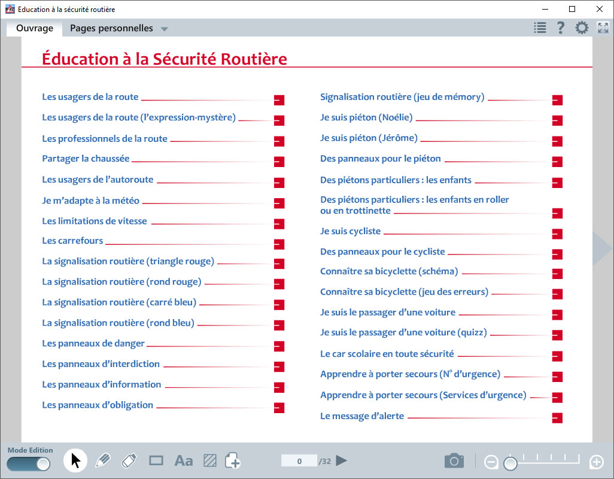The height and width of the screenshot is (479, 614).
Task: Select the pointer tool in the toolbar
Action: (75, 461)
